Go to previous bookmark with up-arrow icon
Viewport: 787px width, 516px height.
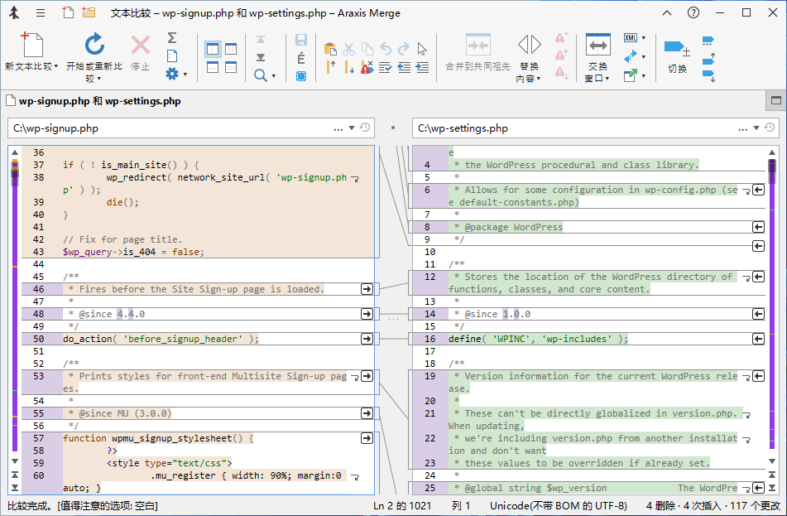(x=708, y=58)
